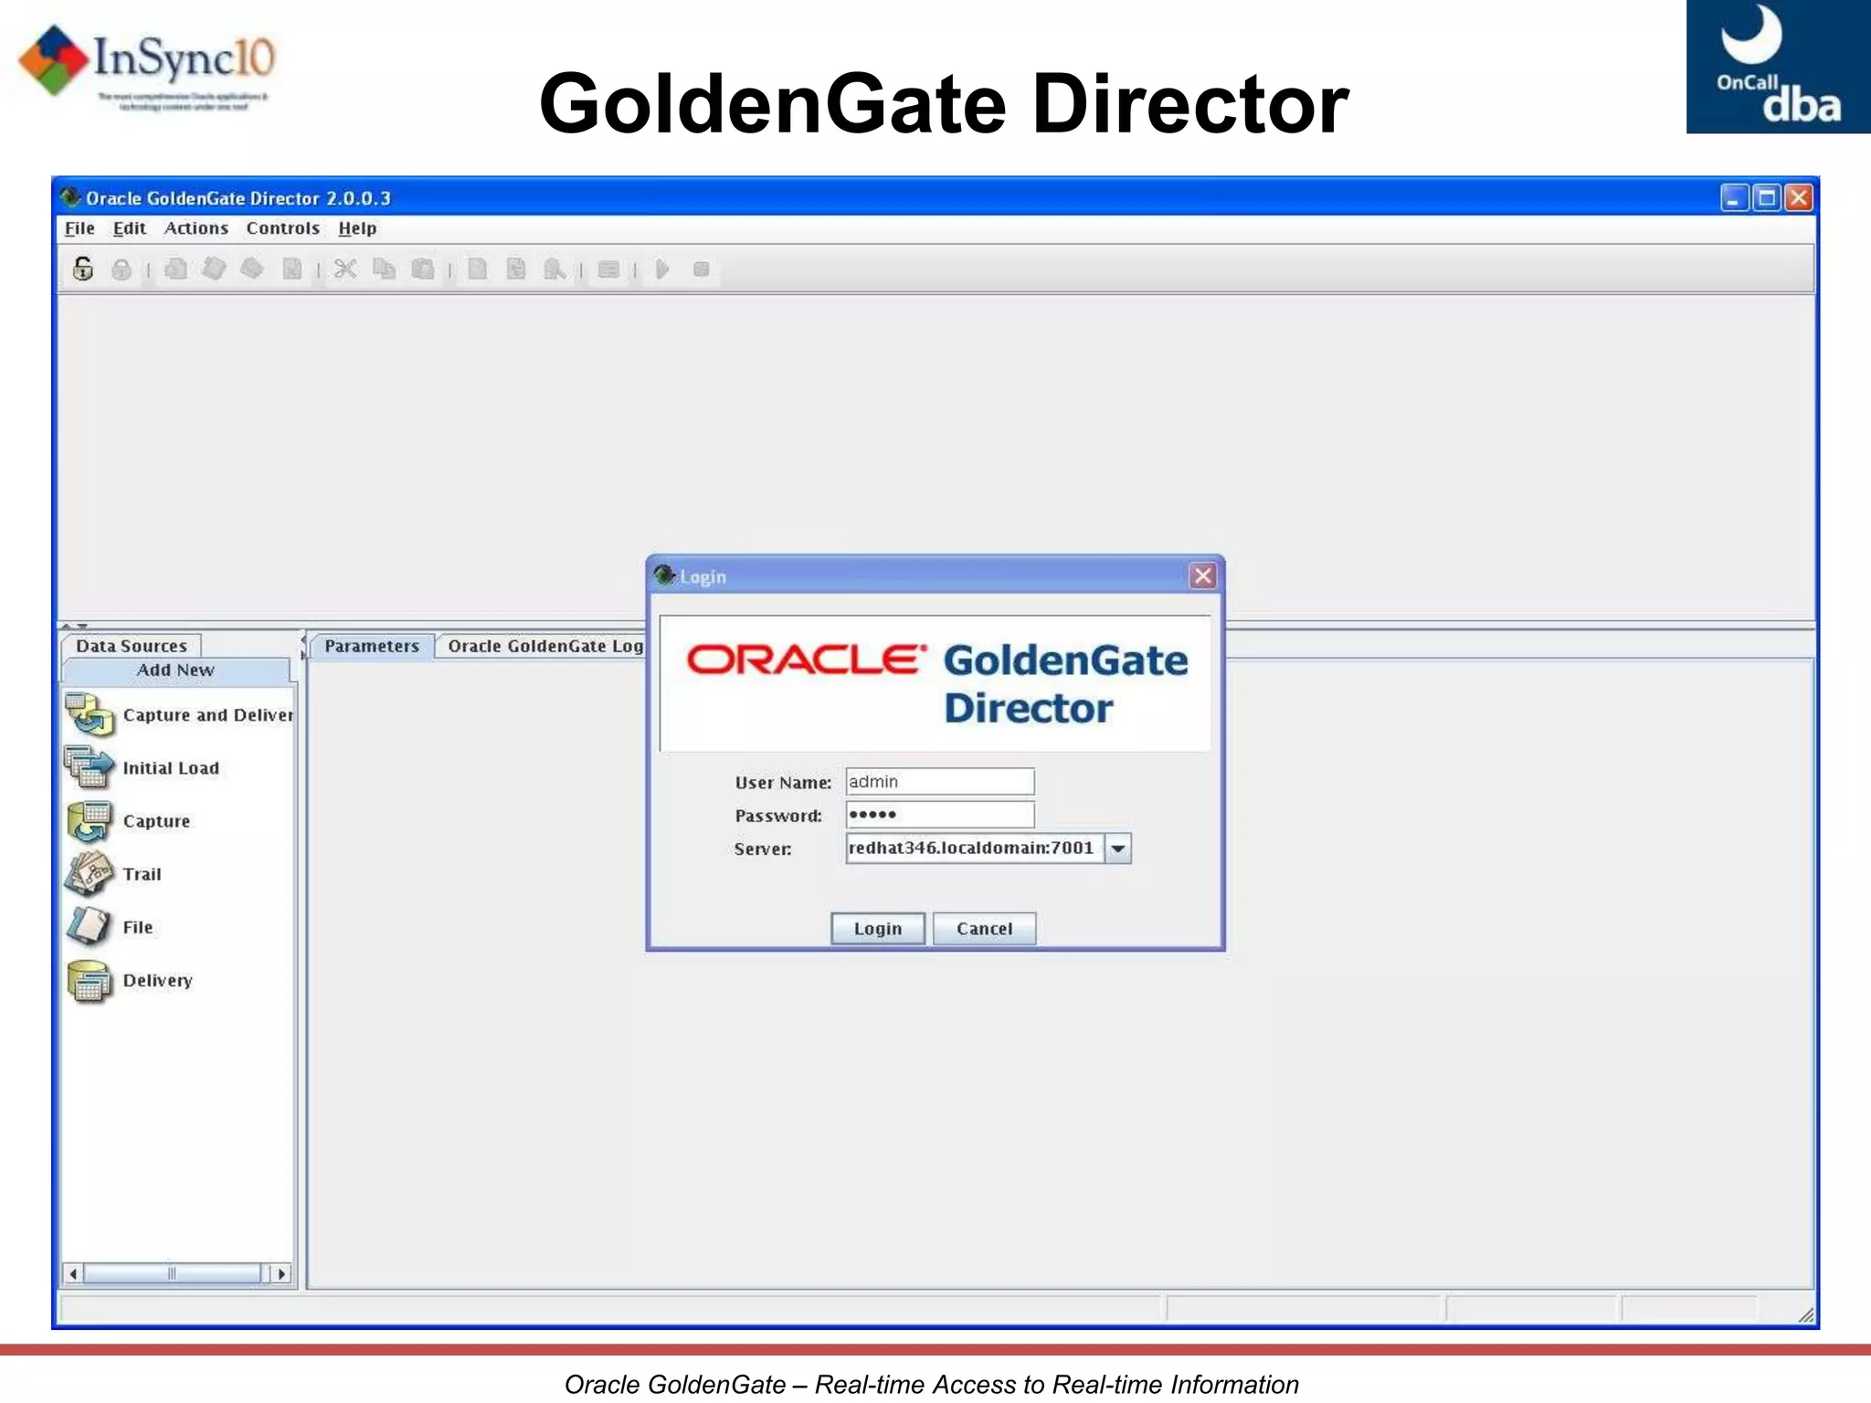Select the Delivery database icon
Image resolution: width=1871 pixels, height=1403 pixels.
tap(90, 981)
